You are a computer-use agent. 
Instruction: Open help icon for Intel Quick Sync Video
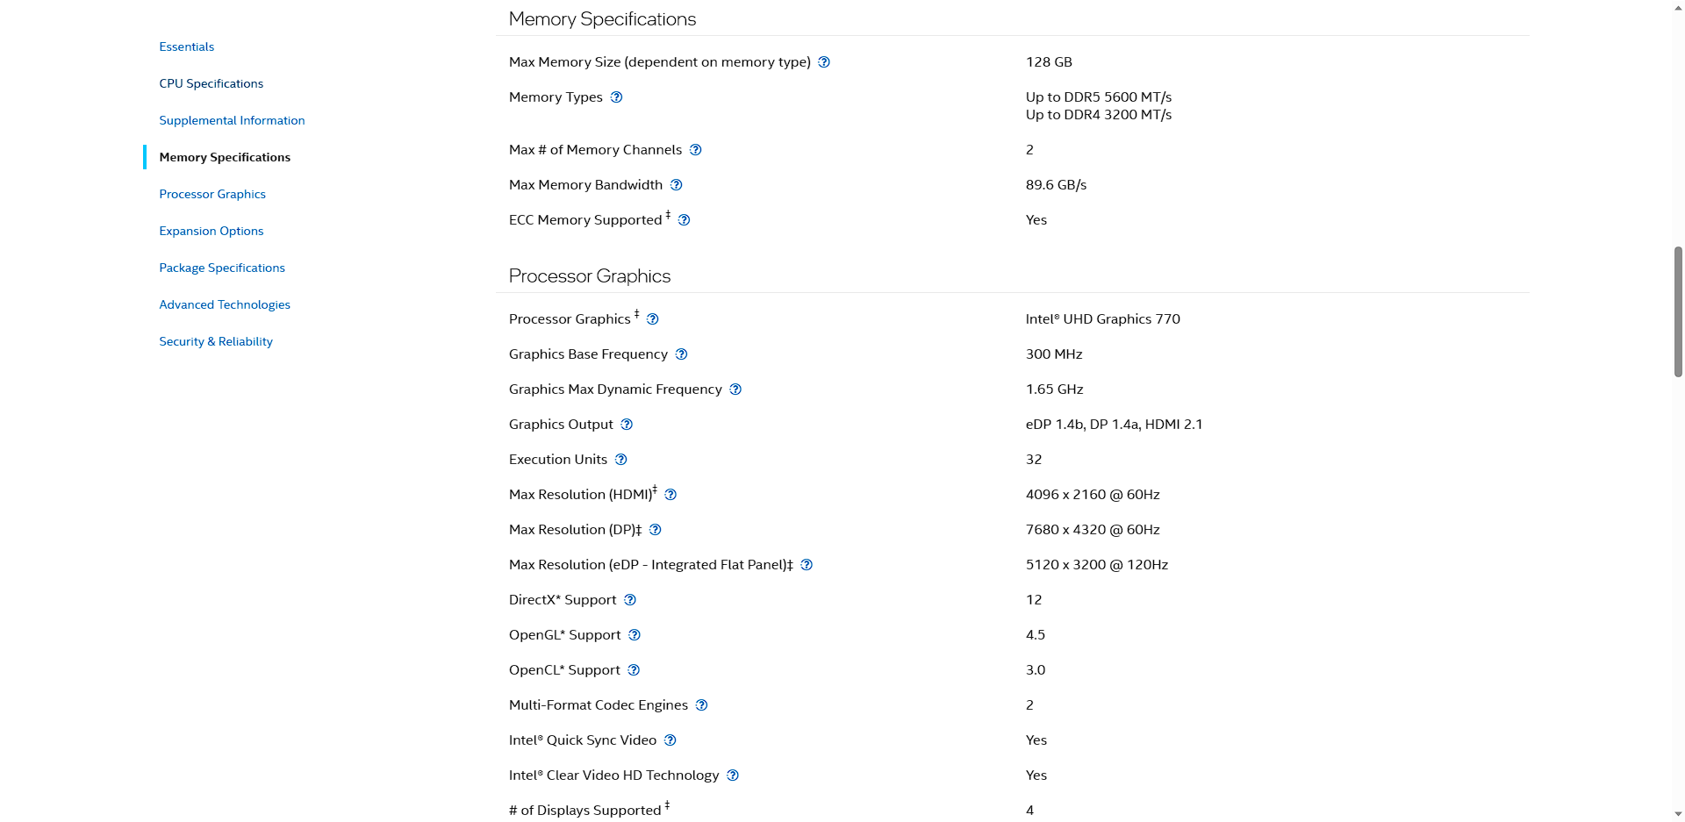670,740
